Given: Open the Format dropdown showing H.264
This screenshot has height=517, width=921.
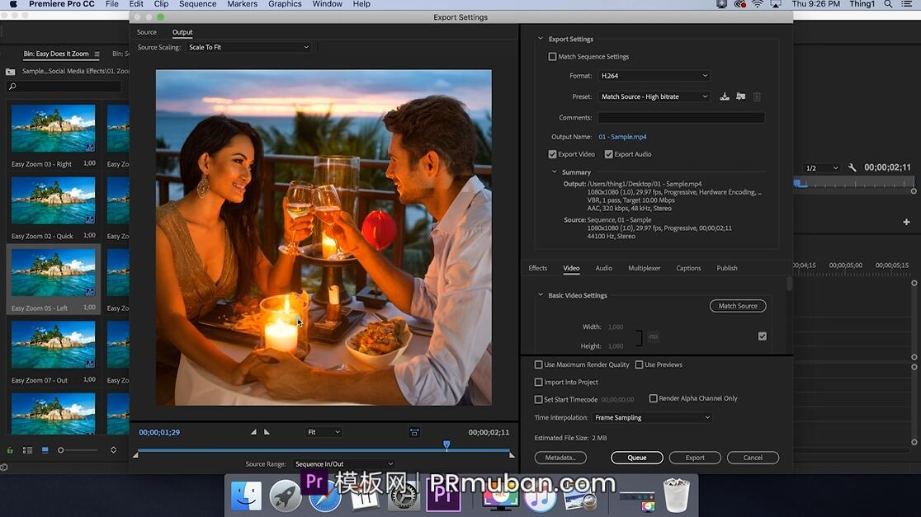Looking at the screenshot, I should click(654, 76).
